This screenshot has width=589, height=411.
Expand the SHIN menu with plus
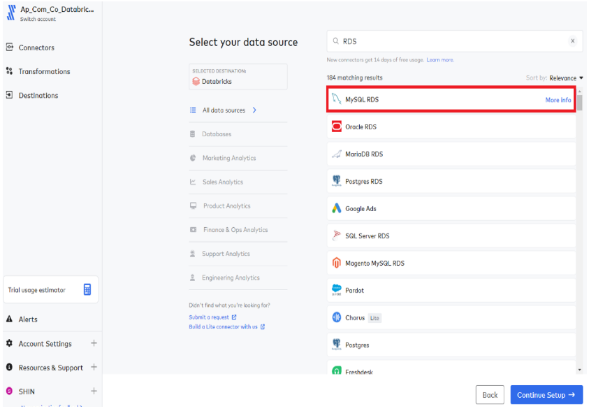(x=94, y=391)
